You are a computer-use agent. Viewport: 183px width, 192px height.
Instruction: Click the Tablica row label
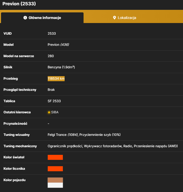[9, 101]
